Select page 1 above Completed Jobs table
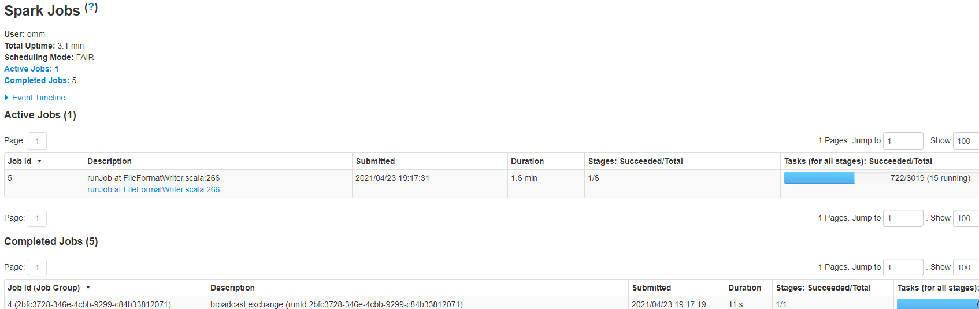Screen dimensions: 979x309 click(37, 267)
